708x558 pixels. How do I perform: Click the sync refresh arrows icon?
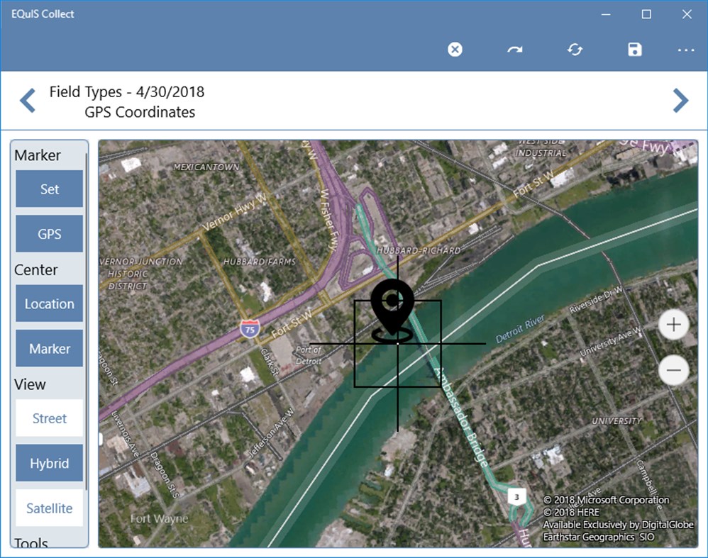(575, 49)
